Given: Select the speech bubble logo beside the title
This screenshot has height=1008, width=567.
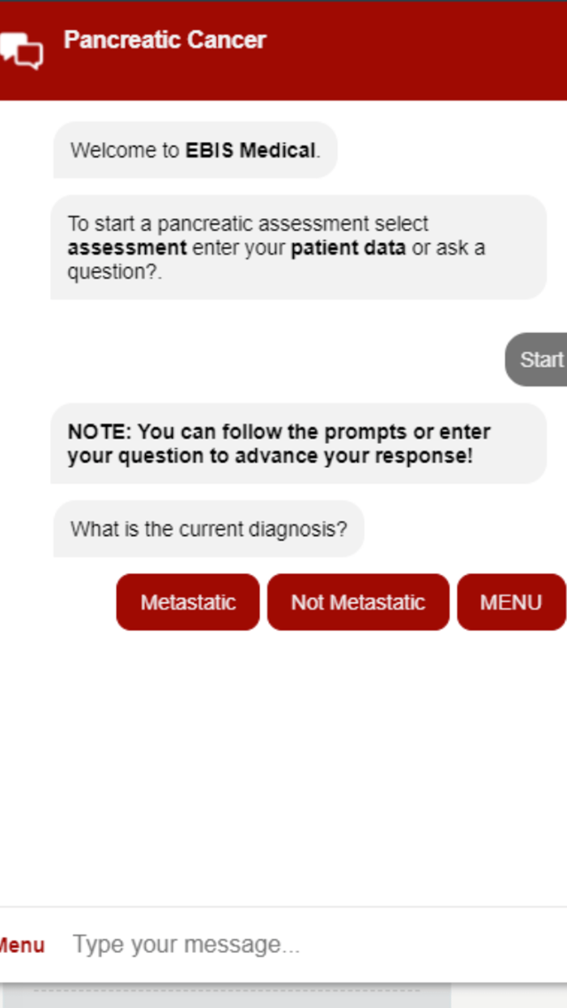Looking at the screenshot, I should (x=20, y=49).
